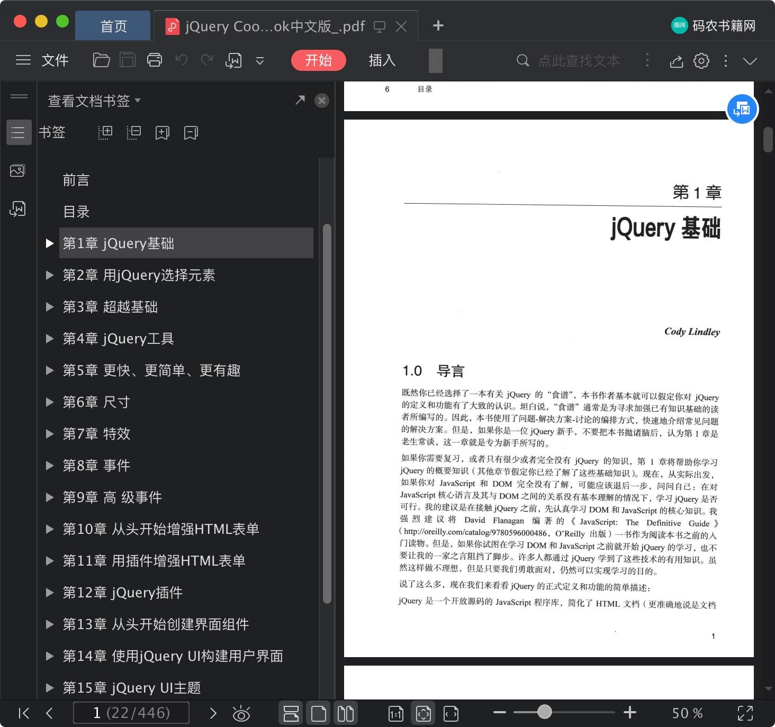Expand 第7章 特效 bookmark
The image size is (775, 727).
point(50,434)
